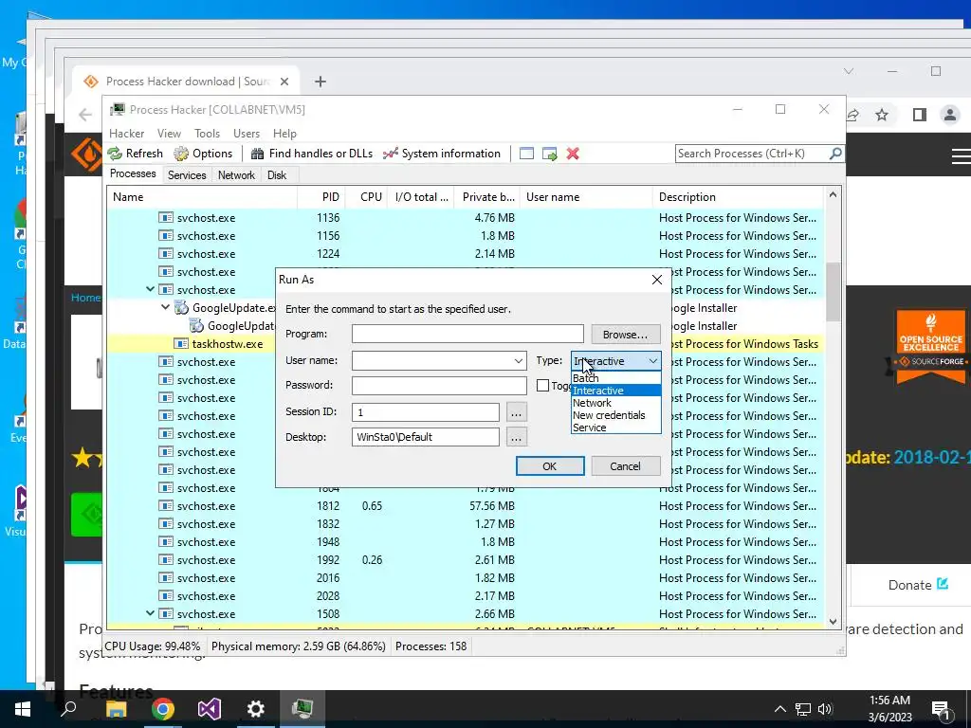The image size is (971, 728).
Task: Click the red X terminate icon
Action: [x=573, y=154]
